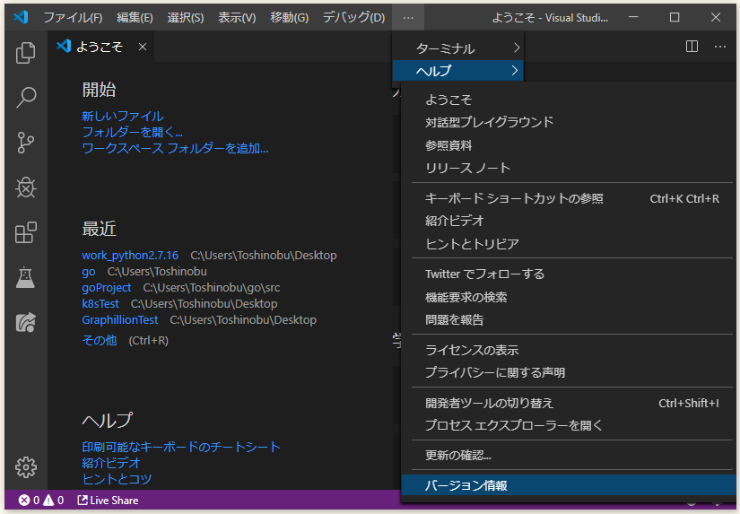740x514 pixels.
Task: Choose プライバシーに関する声明 menu item
Action: (569, 372)
